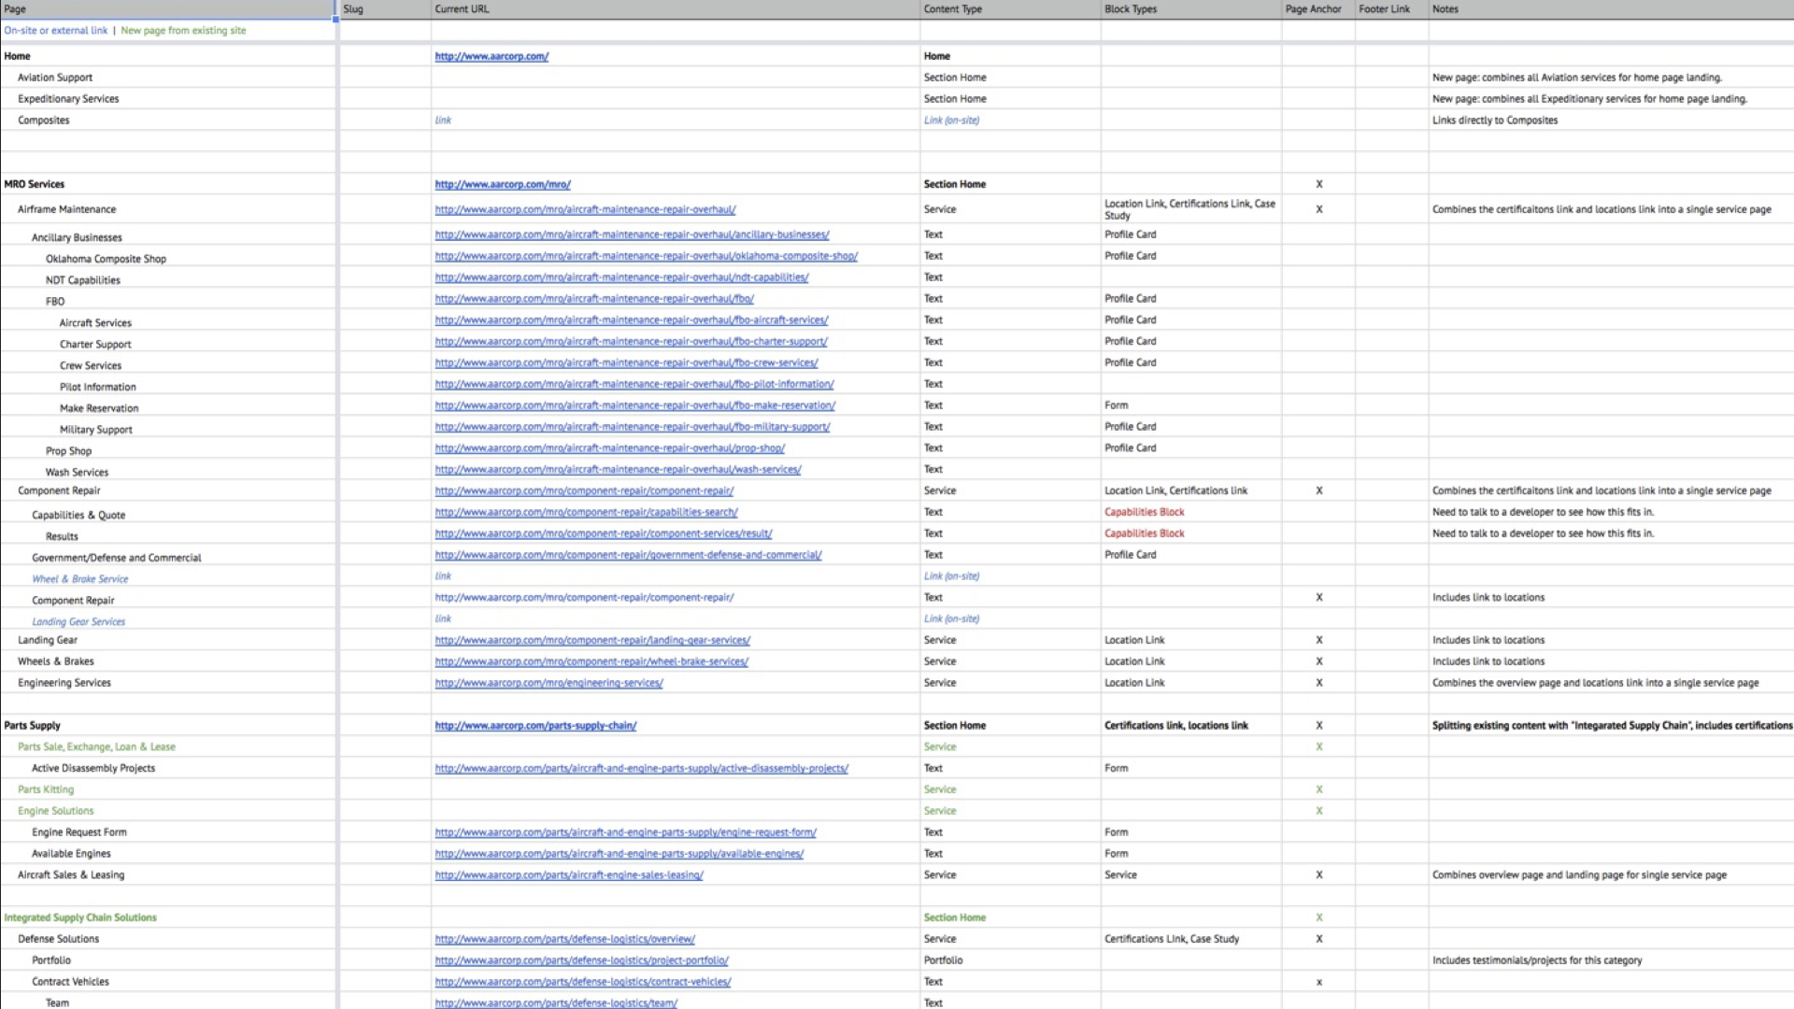Select the Integrated Supply Chain Solutions row label
Image resolution: width=1794 pixels, height=1009 pixels.
(x=81, y=917)
